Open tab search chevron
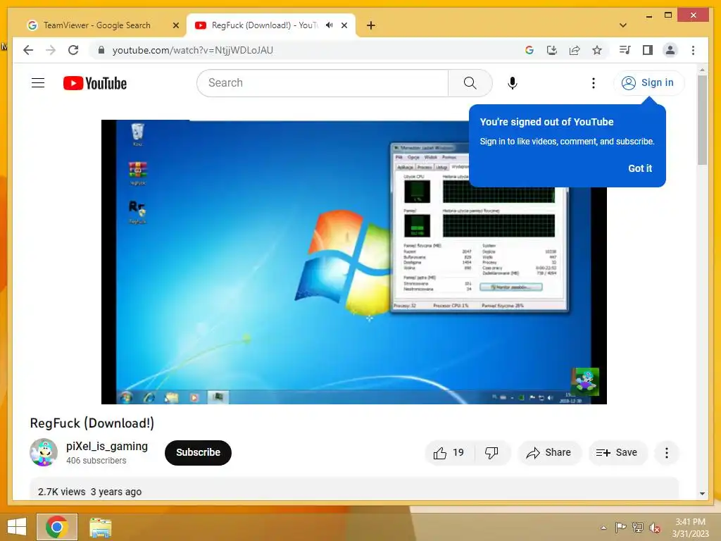Screen dimensions: 721x541 coord(623,25)
